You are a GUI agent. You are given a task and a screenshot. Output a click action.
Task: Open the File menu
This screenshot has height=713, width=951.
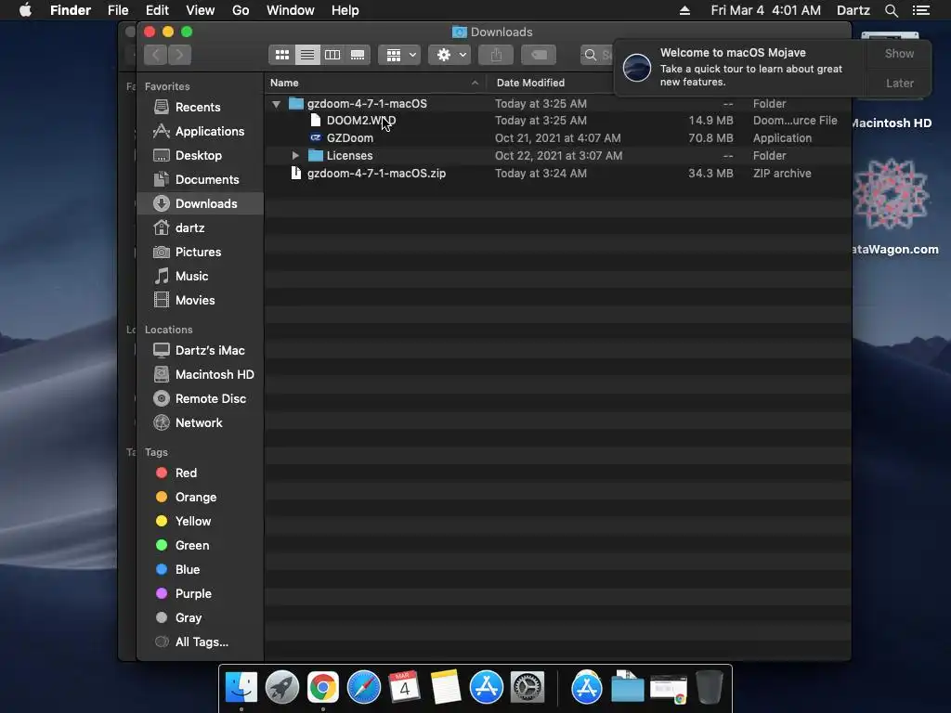pyautogui.click(x=118, y=10)
